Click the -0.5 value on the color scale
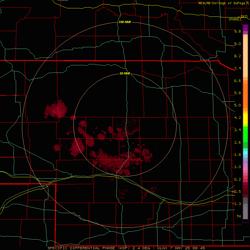The height and width of the screenshot is (250, 250). point(236,191)
